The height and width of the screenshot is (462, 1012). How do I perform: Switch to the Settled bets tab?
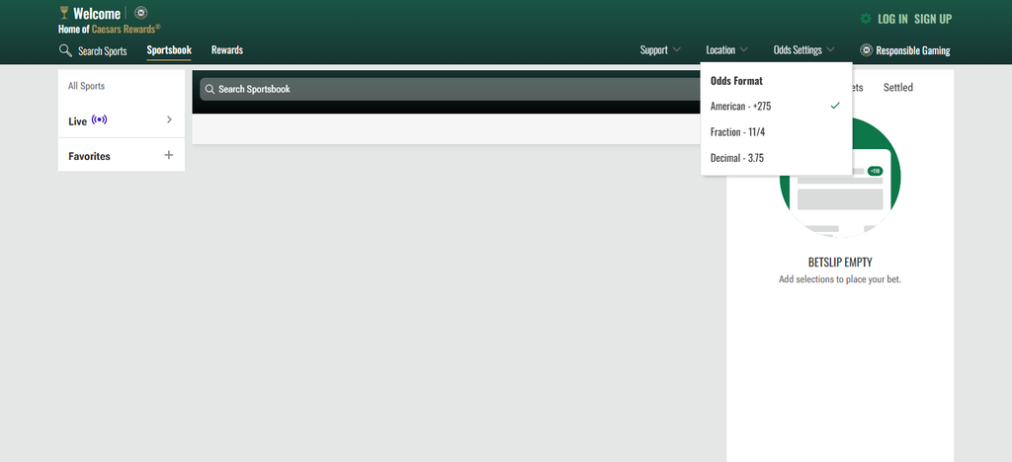(897, 88)
